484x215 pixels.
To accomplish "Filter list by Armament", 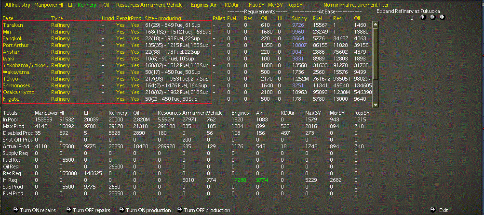I will pyautogui.click(x=153, y=5).
